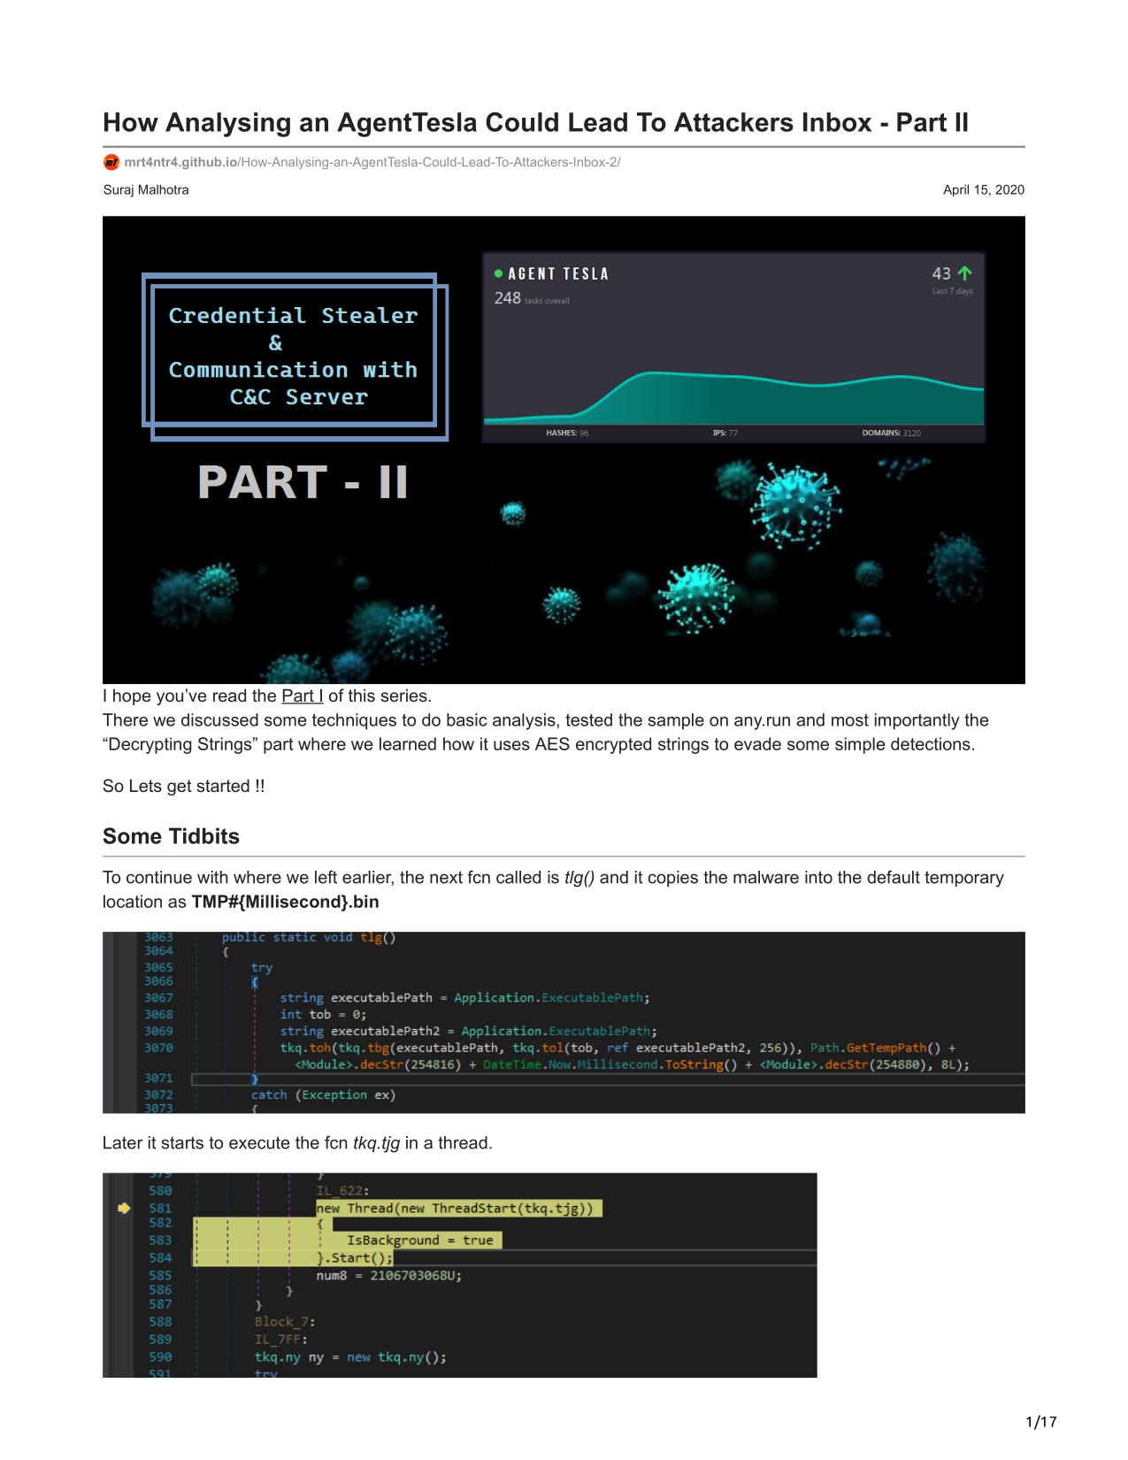Click the IPS: 77 stat label

tap(725, 433)
